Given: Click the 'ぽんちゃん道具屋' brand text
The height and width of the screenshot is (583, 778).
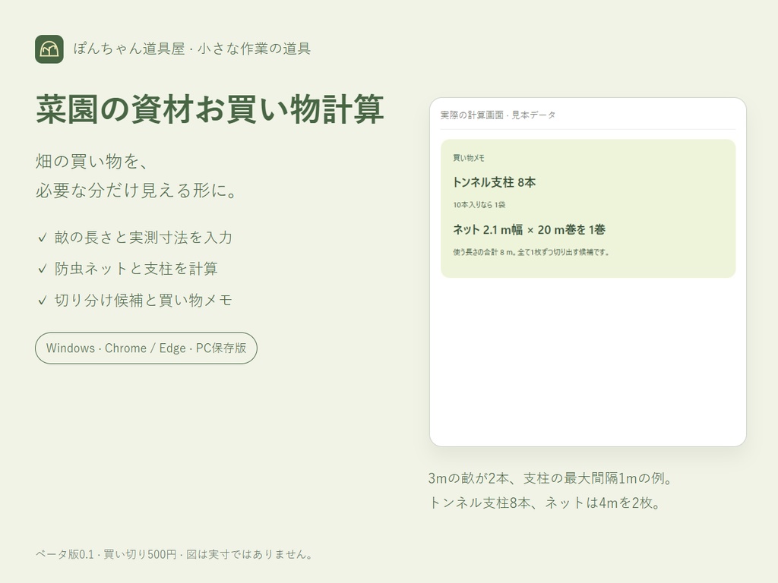Looking at the screenshot, I should click(x=129, y=49).
